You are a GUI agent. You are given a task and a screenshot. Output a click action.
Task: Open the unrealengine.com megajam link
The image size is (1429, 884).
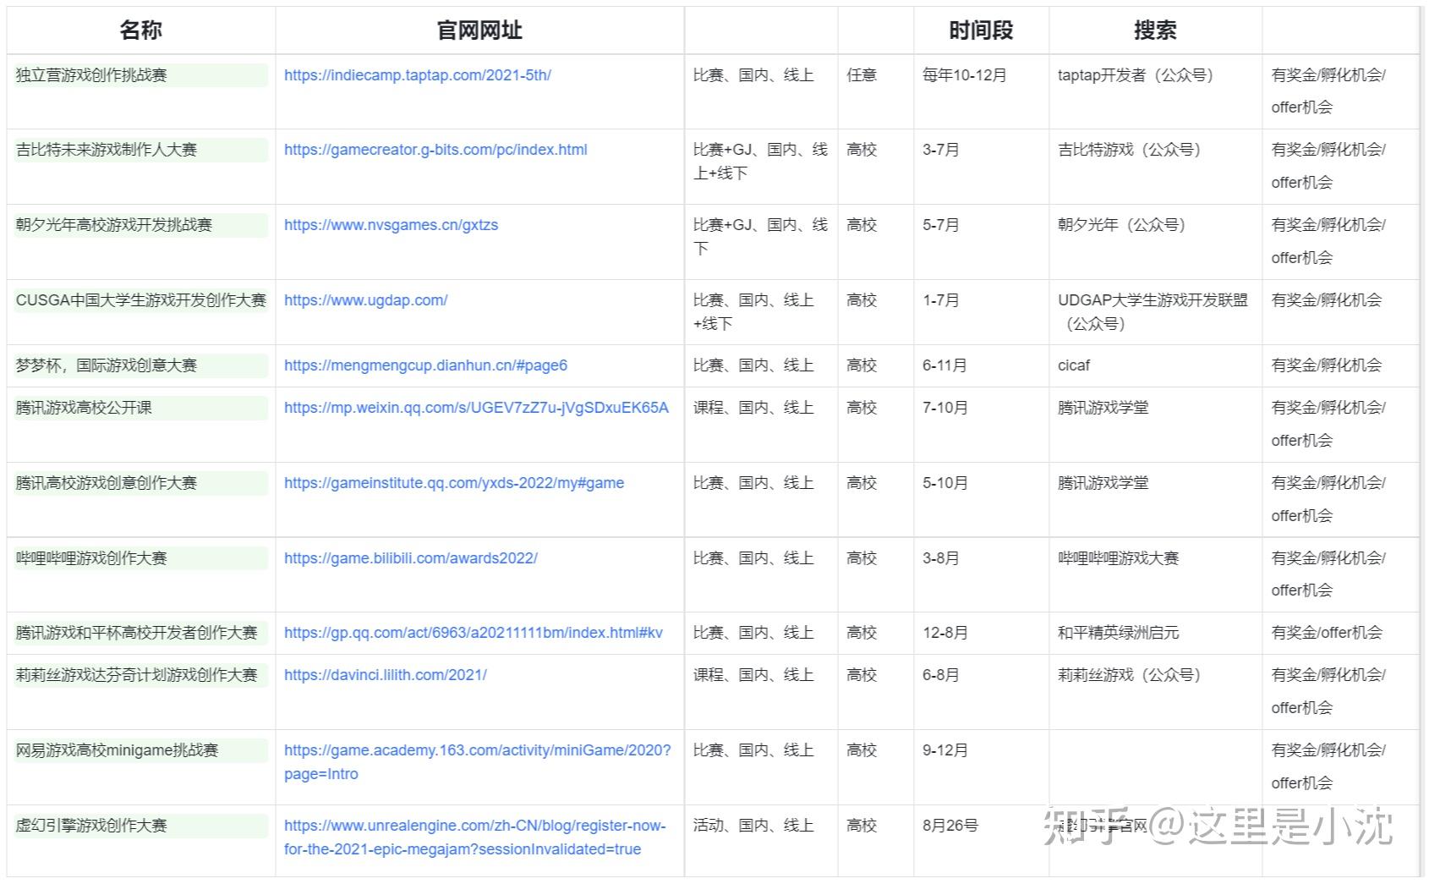click(x=474, y=837)
